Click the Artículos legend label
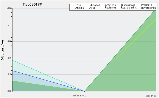The image size is (159, 98). tap(110, 5)
